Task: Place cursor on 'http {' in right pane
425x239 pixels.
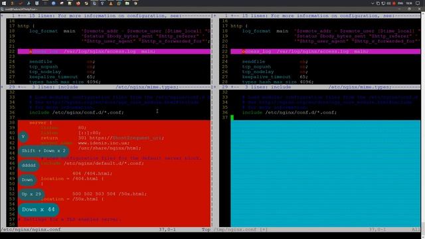Action: (239, 26)
